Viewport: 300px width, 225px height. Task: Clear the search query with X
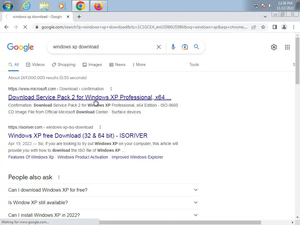click(158, 47)
